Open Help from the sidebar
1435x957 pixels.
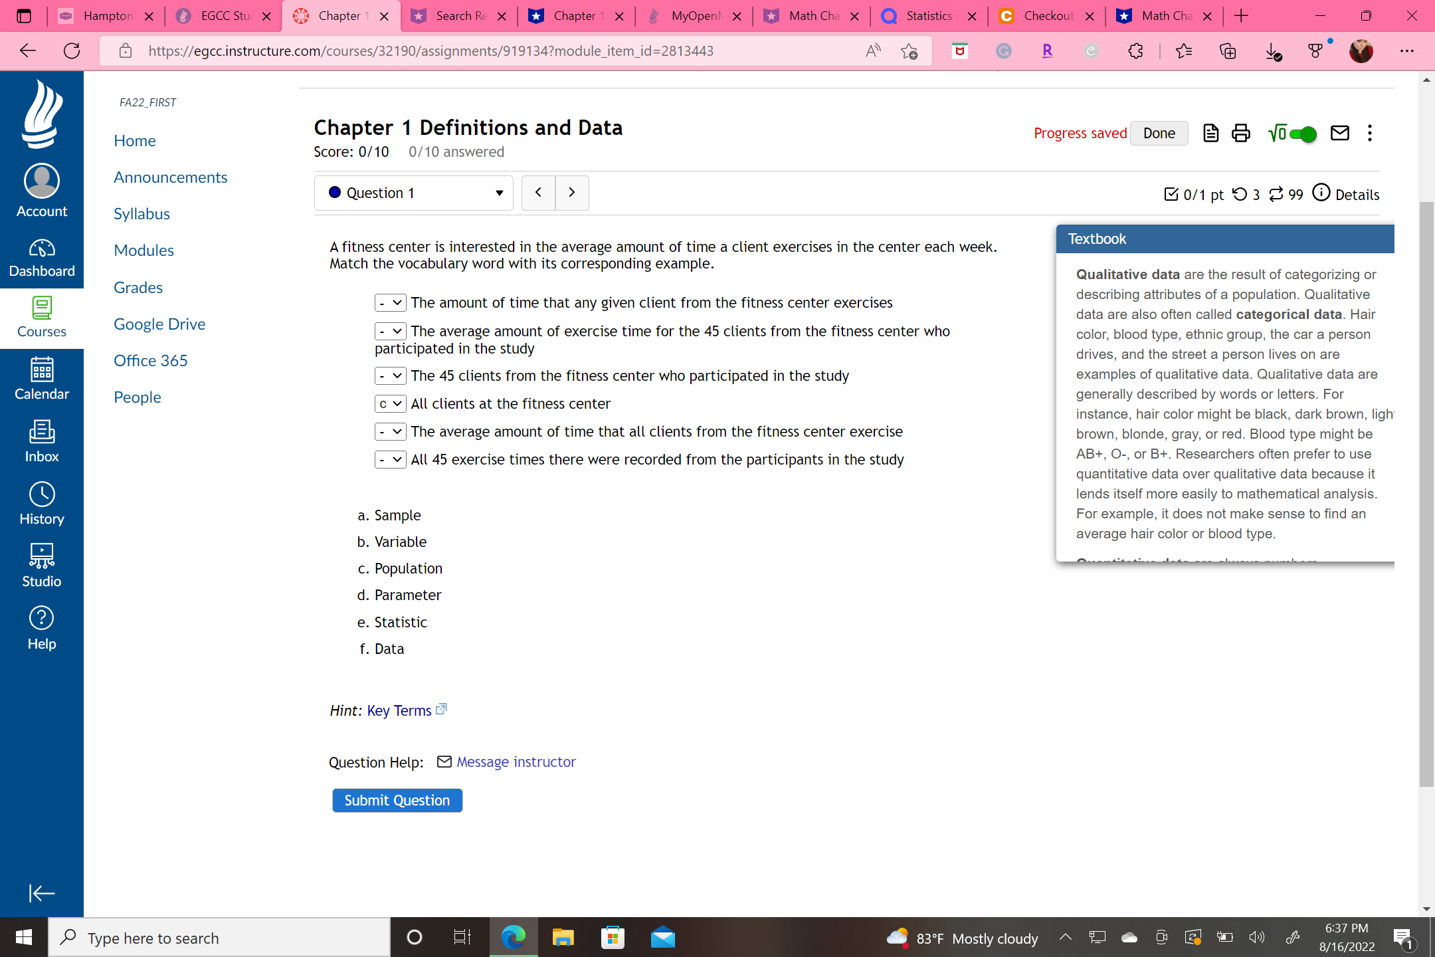(x=41, y=625)
